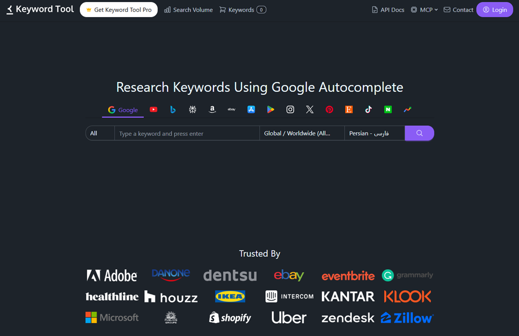Screen dimensions: 519x336
Task: Select the Naver keyword tab
Action: click(388, 109)
